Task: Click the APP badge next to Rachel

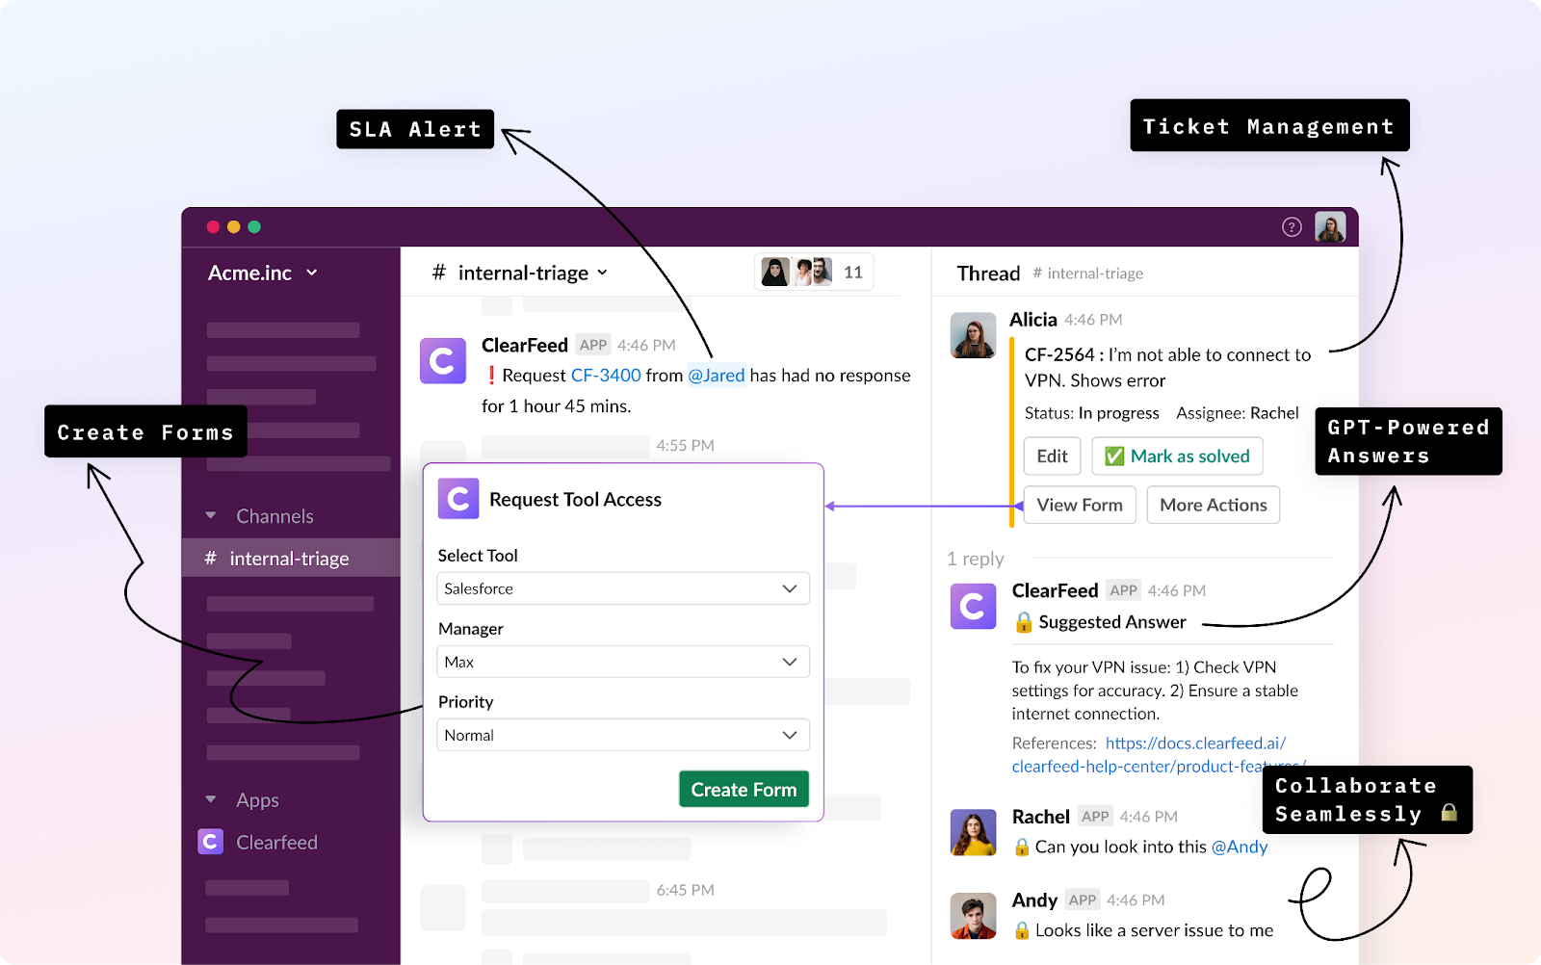Action: [x=1095, y=817]
